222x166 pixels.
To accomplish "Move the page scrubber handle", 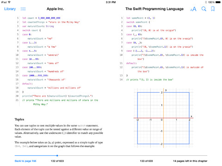I will click(x=57, y=155).
